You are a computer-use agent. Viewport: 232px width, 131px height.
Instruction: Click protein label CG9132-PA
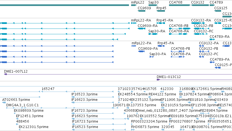pos(209,43)
